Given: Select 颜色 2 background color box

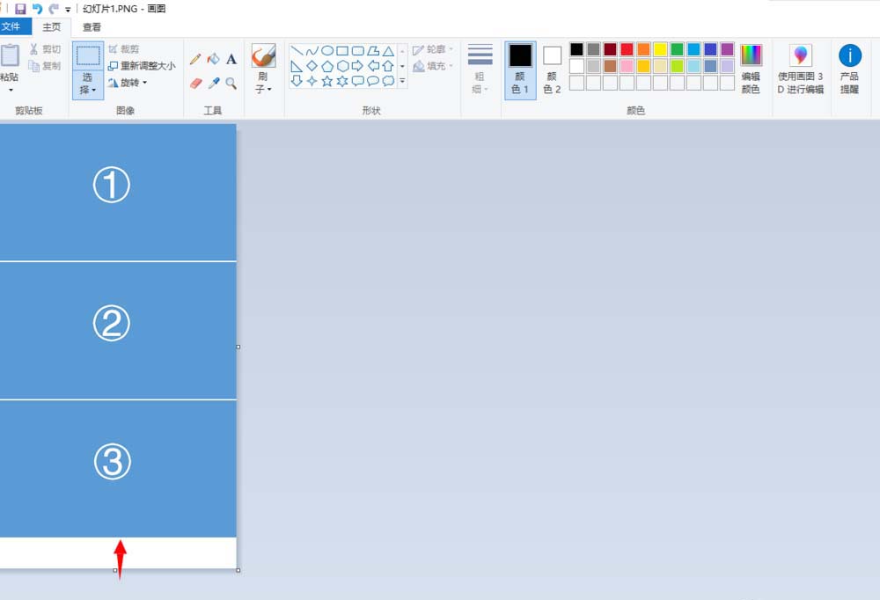Looking at the screenshot, I should pyautogui.click(x=552, y=70).
